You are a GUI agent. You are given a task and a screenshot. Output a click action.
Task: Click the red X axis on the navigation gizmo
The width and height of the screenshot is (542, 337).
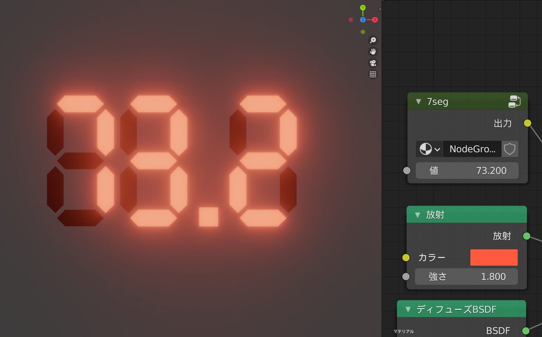pyautogui.click(x=374, y=19)
